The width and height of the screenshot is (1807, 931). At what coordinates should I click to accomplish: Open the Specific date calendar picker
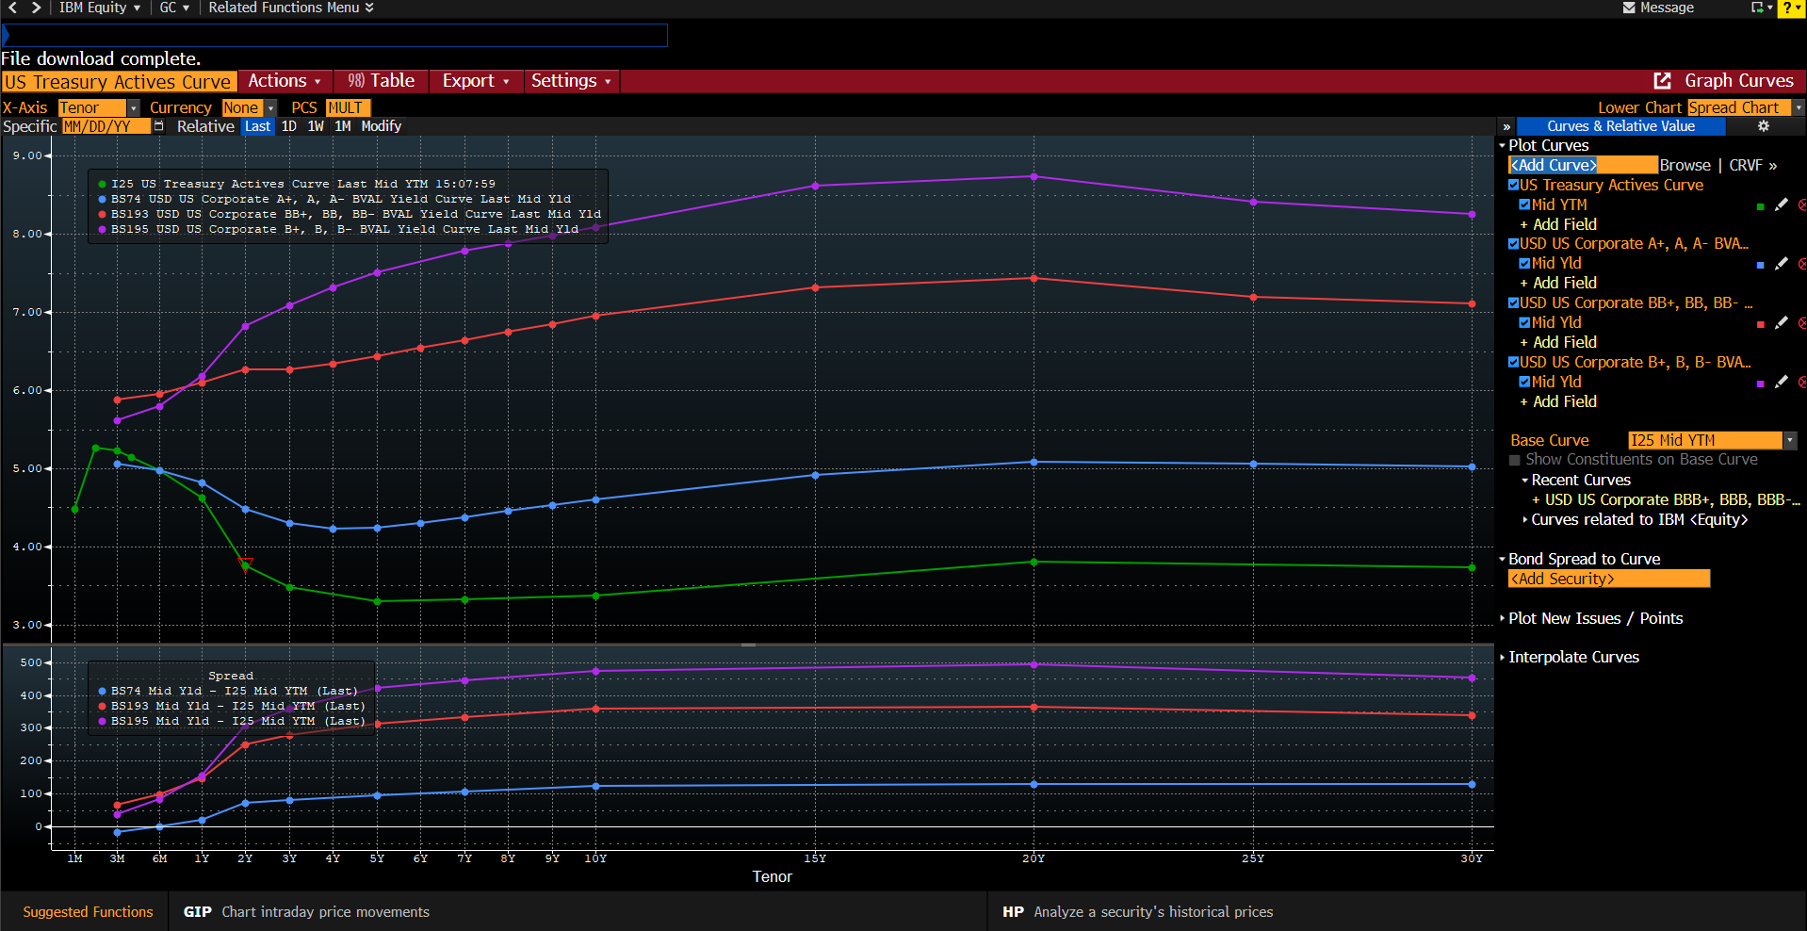pos(158,126)
